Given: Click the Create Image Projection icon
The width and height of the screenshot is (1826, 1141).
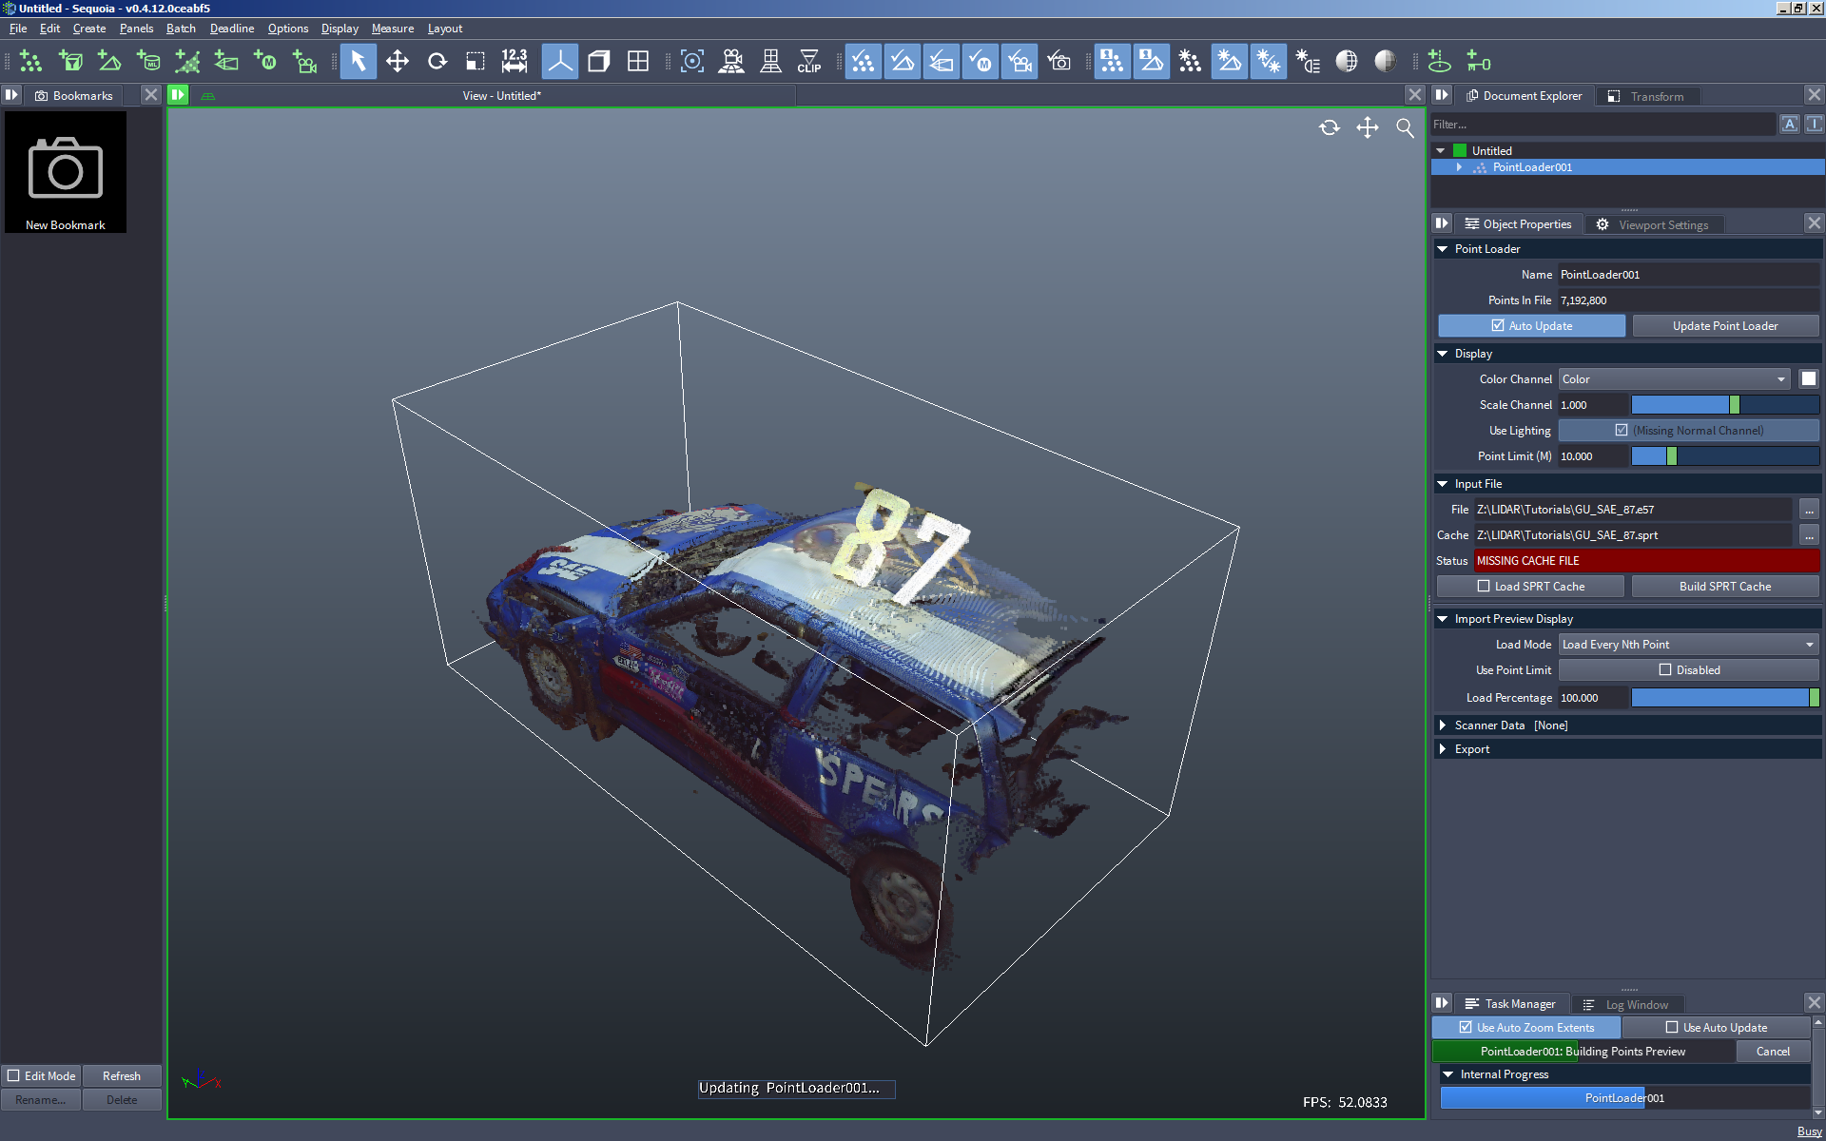Looking at the screenshot, I should [226, 62].
